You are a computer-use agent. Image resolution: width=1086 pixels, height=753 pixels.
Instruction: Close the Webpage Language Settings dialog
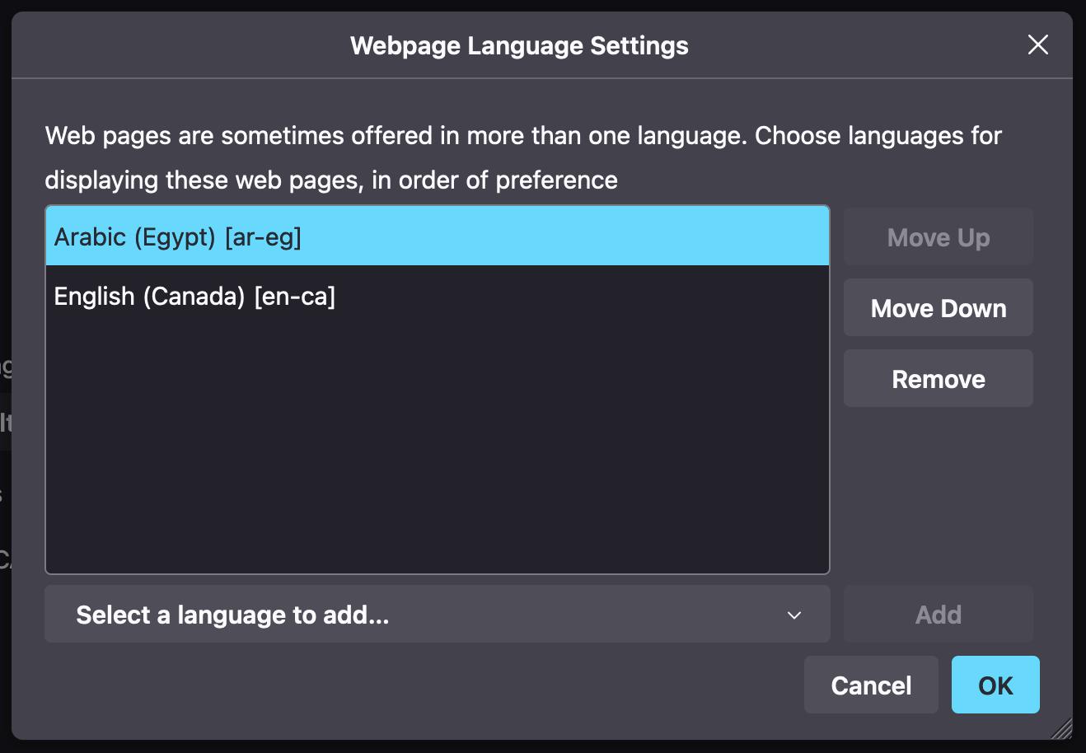click(x=1037, y=45)
